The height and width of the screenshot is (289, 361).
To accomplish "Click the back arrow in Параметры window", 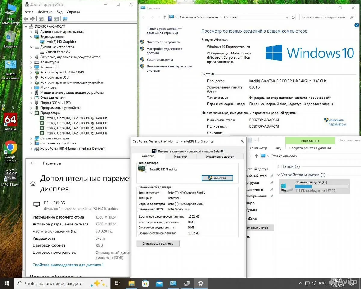I will coord(32,163).
